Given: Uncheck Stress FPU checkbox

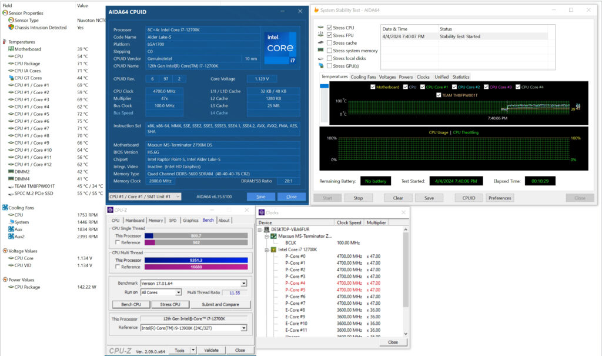Looking at the screenshot, I should (x=329, y=35).
